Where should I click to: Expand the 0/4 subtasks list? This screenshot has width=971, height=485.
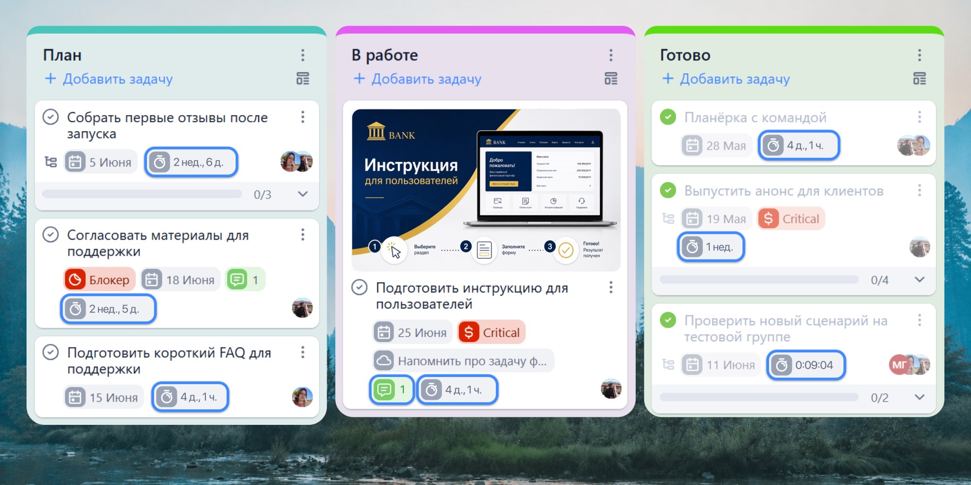click(919, 279)
